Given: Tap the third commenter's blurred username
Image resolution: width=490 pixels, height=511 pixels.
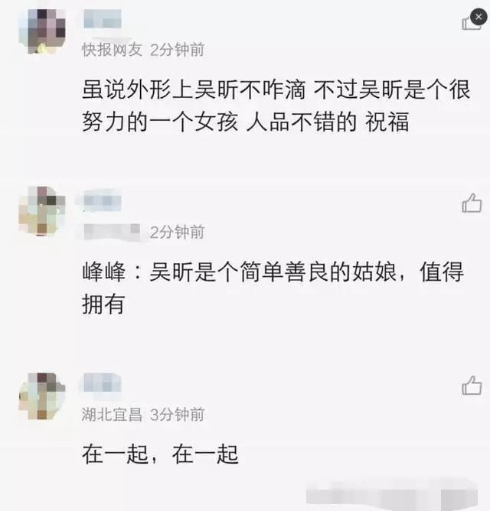Looking at the screenshot, I should click(103, 382).
